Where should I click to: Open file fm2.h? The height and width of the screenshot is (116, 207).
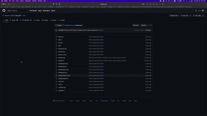(x=60, y=46)
